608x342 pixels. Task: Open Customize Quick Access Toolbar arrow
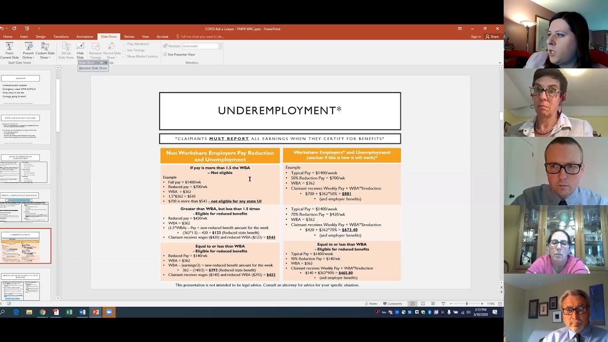pyautogui.click(x=39, y=28)
